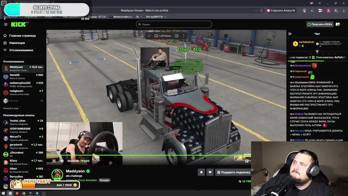Open OBS Studio in taskbar
Screen dimensions: 348x196
(44, 193)
